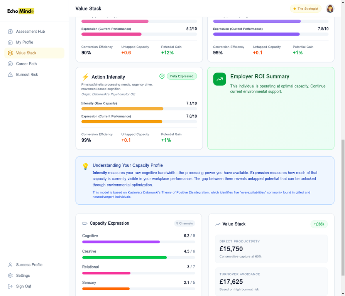The image size is (345, 296).
Task: Click the My Profile home icon
Action: coord(10,42)
